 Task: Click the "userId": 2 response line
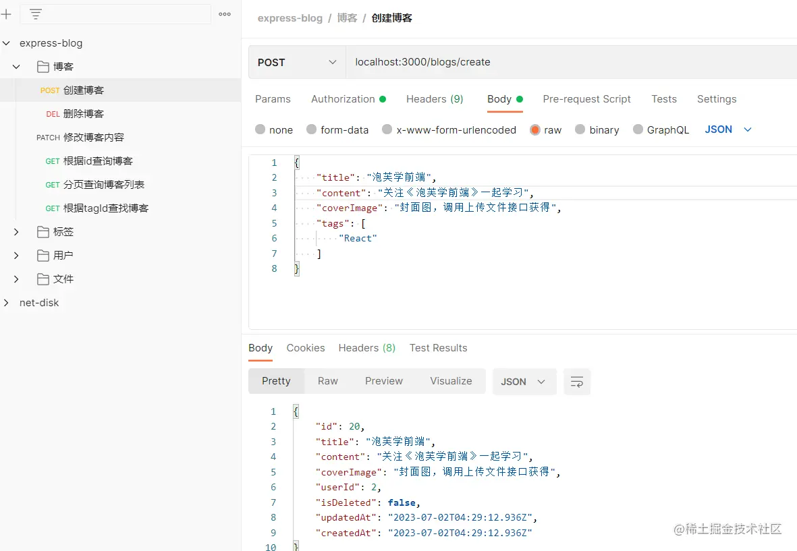pos(348,488)
